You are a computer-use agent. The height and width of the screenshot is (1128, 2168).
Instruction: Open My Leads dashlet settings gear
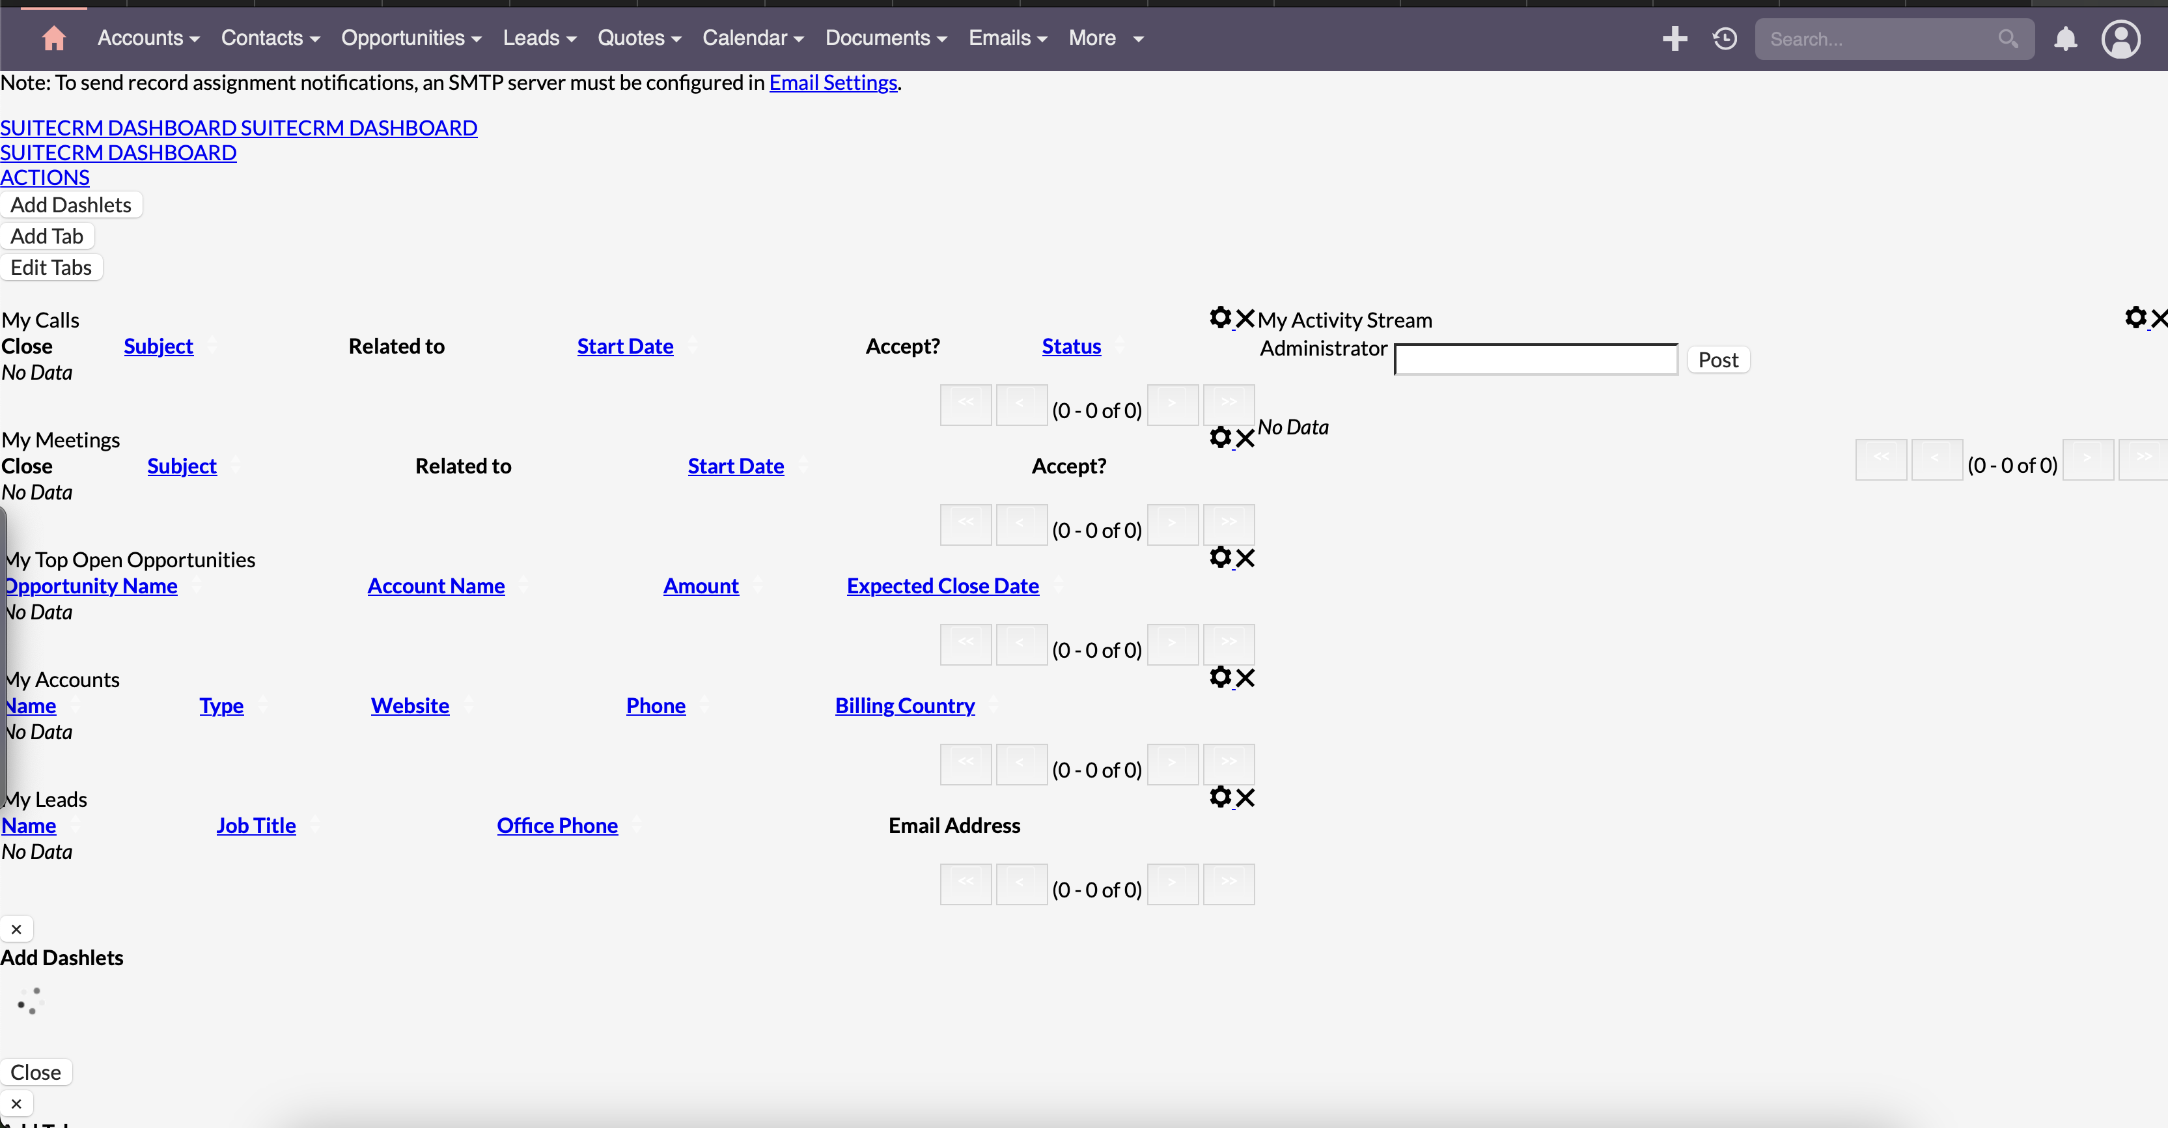coord(1219,797)
